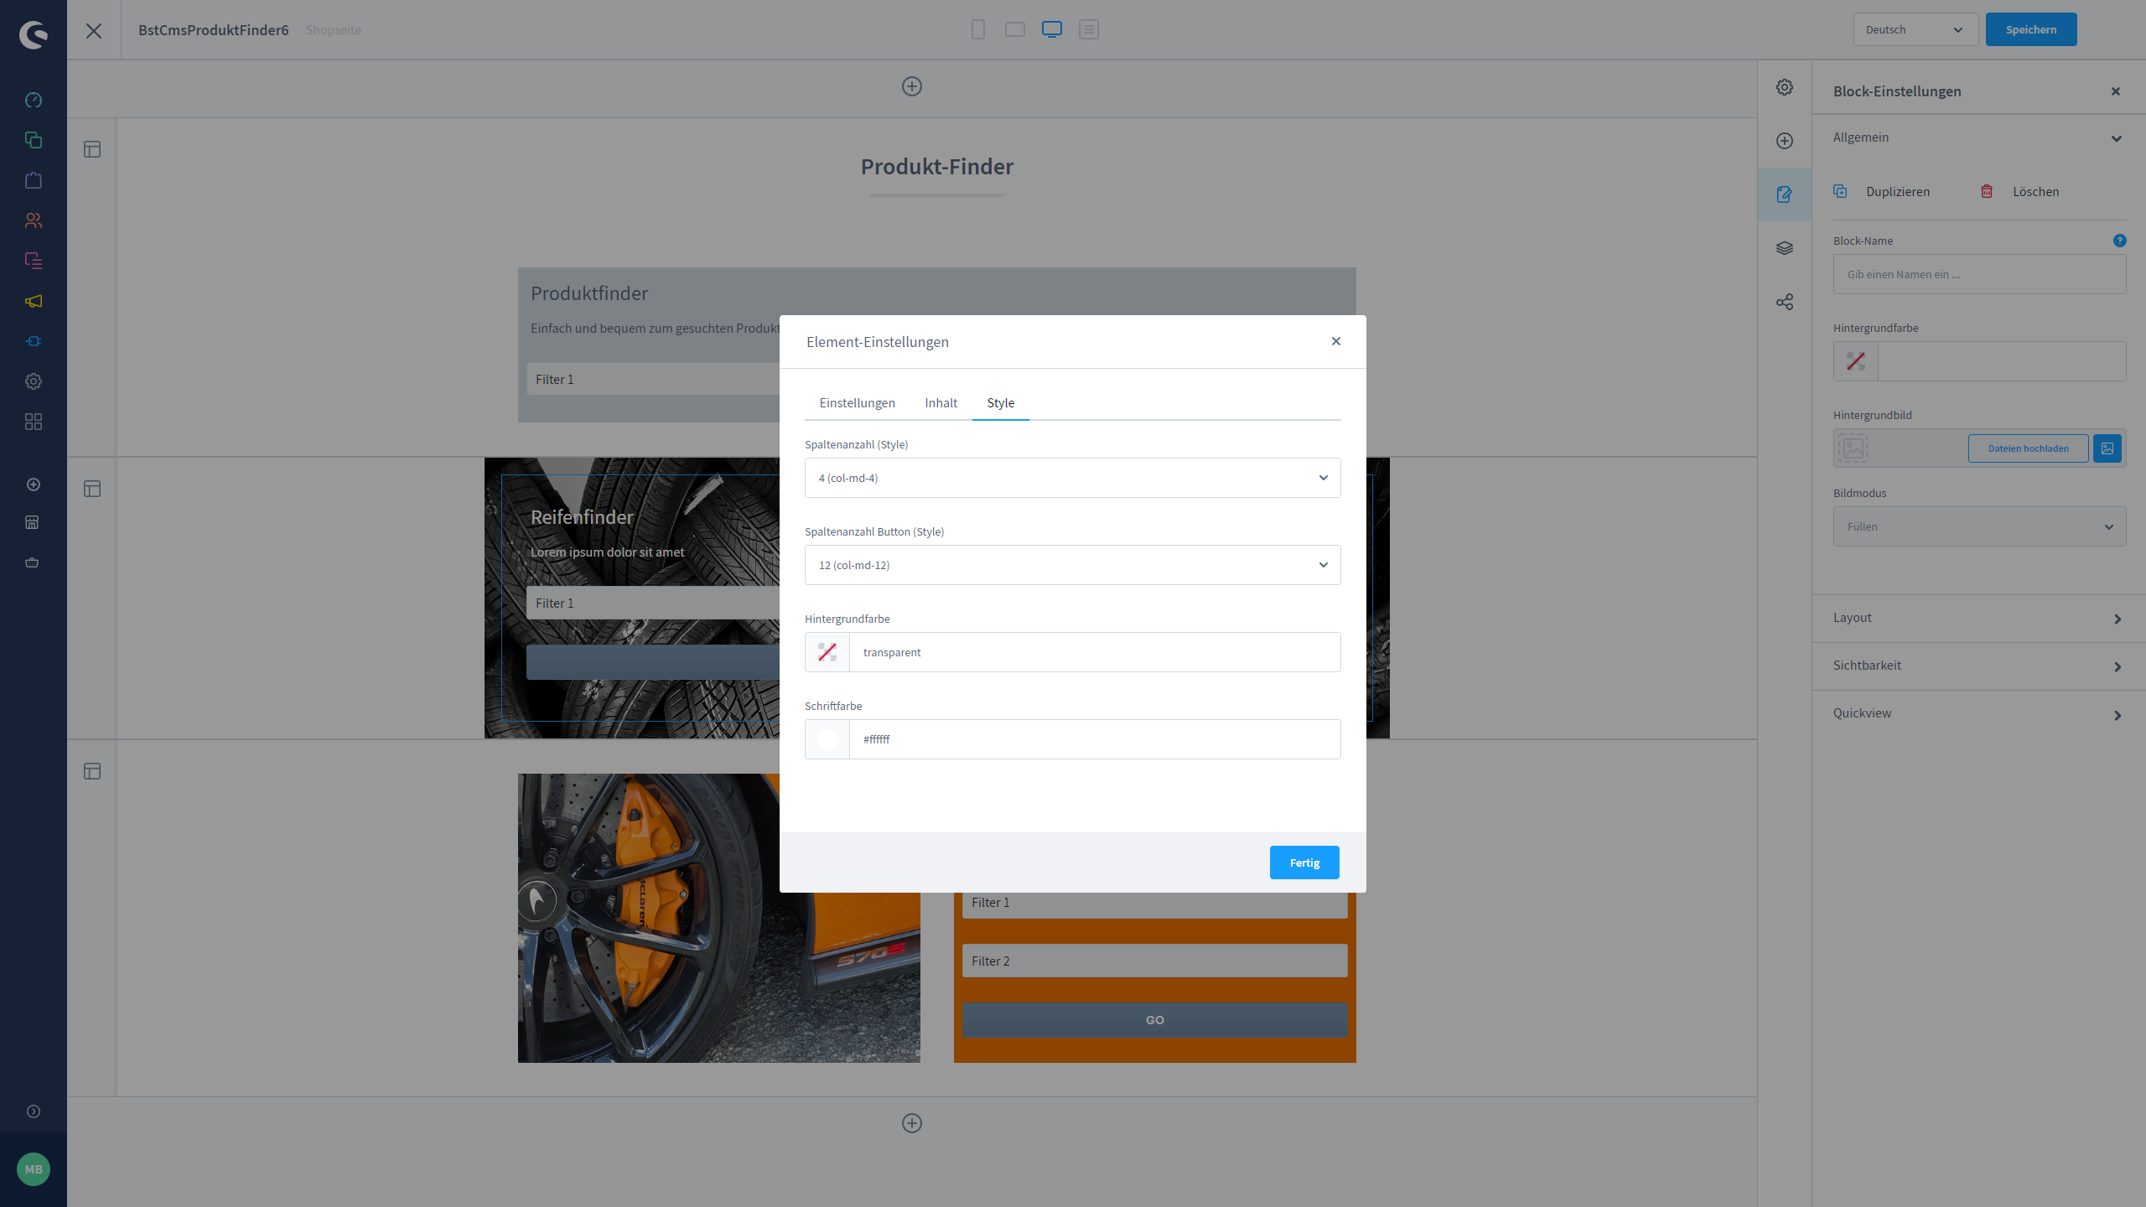Screen dimensions: 2146x1207
Task: Close the Element-Einstellungen modal
Action: 1336,341
